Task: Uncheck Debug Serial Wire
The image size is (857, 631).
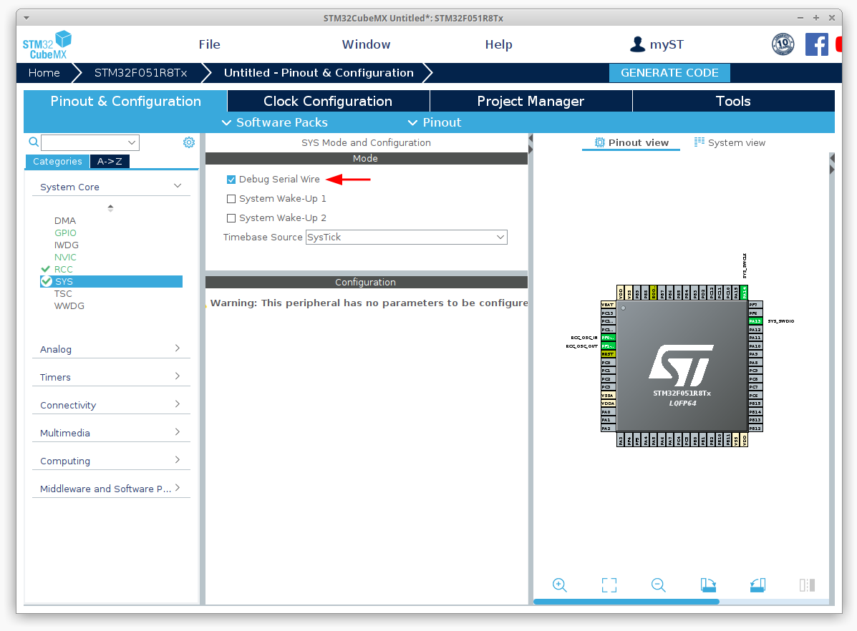Action: point(231,179)
